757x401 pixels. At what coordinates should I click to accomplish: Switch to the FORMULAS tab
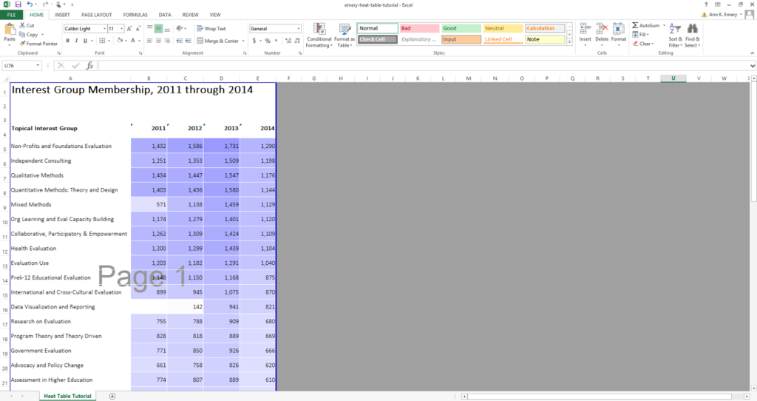tap(135, 15)
